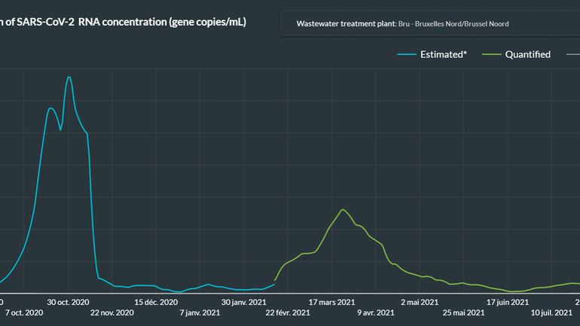Click the 10 juil. 2021 axis label
The width and height of the screenshot is (580, 326).
551,312
